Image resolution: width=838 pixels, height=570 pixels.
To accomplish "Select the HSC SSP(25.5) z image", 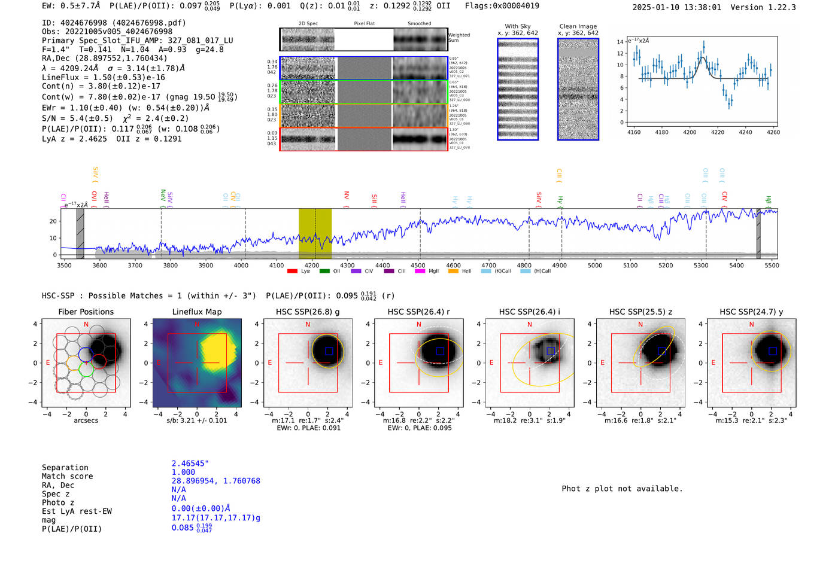I will (x=640, y=362).
